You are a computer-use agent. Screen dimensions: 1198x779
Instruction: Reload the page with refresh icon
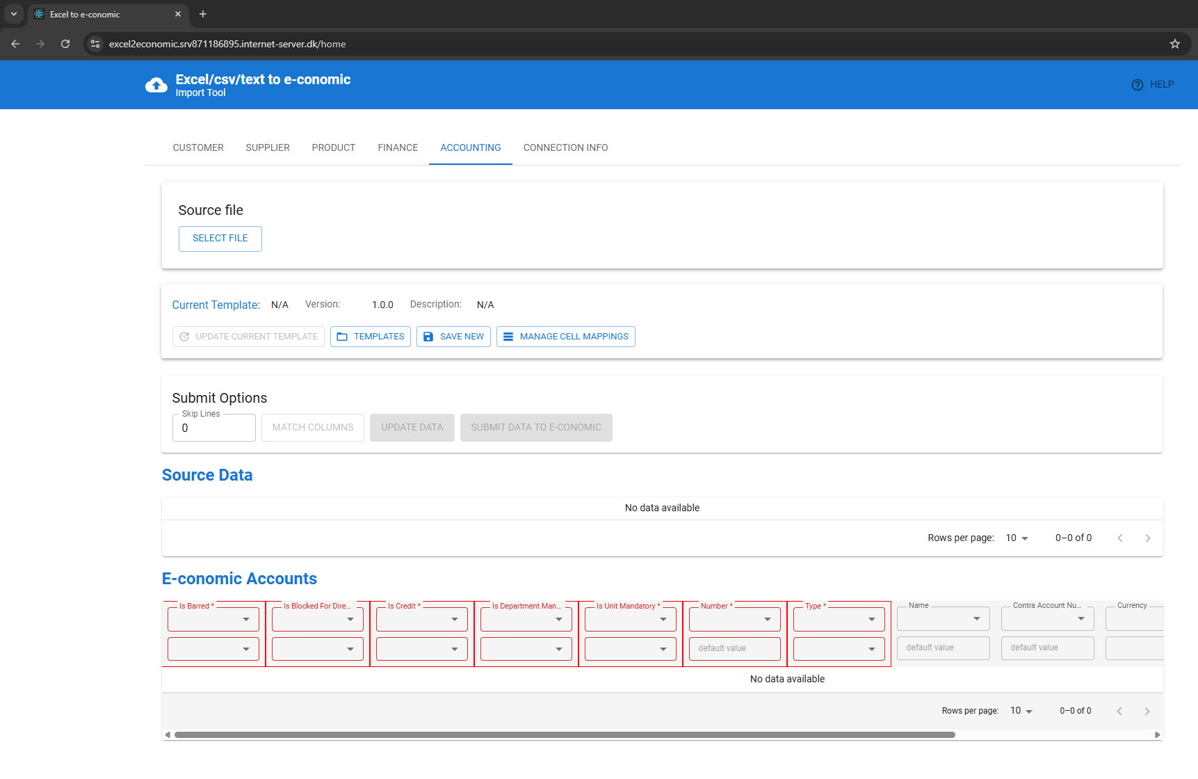pos(65,44)
